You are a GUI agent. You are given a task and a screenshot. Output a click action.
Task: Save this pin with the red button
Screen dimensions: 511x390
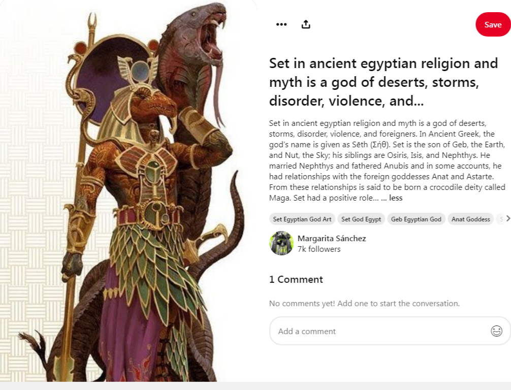[x=493, y=24]
